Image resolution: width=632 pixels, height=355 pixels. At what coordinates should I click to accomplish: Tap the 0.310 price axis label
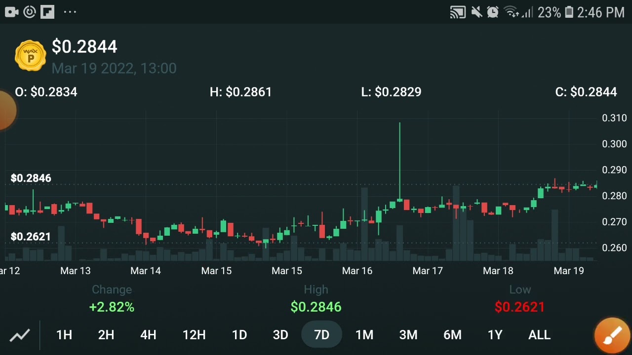[x=614, y=118]
